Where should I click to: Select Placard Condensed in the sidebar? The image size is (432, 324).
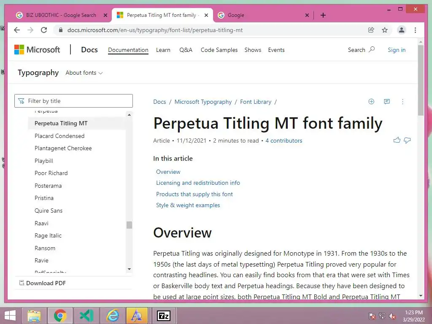point(59,136)
